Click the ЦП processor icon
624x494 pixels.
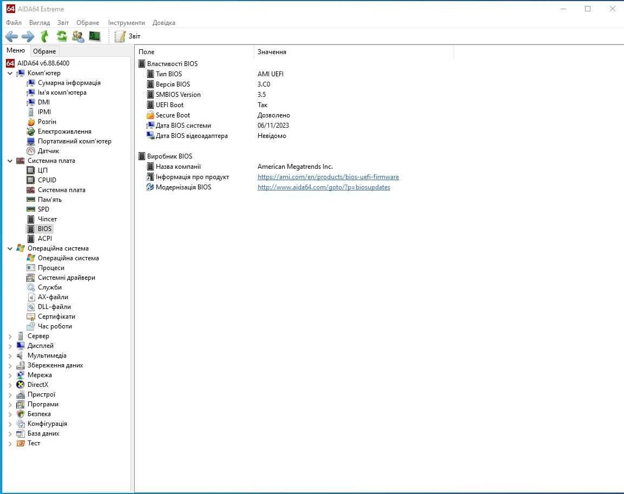[x=31, y=170]
